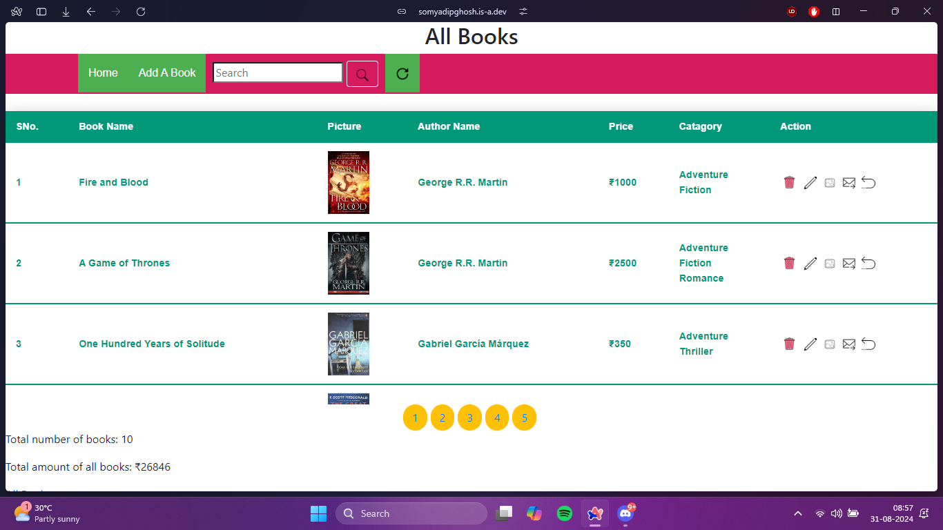Click inside the Search input box
This screenshot has width=943, height=530.
tap(276, 72)
